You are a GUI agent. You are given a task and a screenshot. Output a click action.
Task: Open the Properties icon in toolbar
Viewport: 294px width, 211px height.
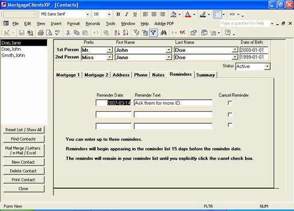pos(193,33)
